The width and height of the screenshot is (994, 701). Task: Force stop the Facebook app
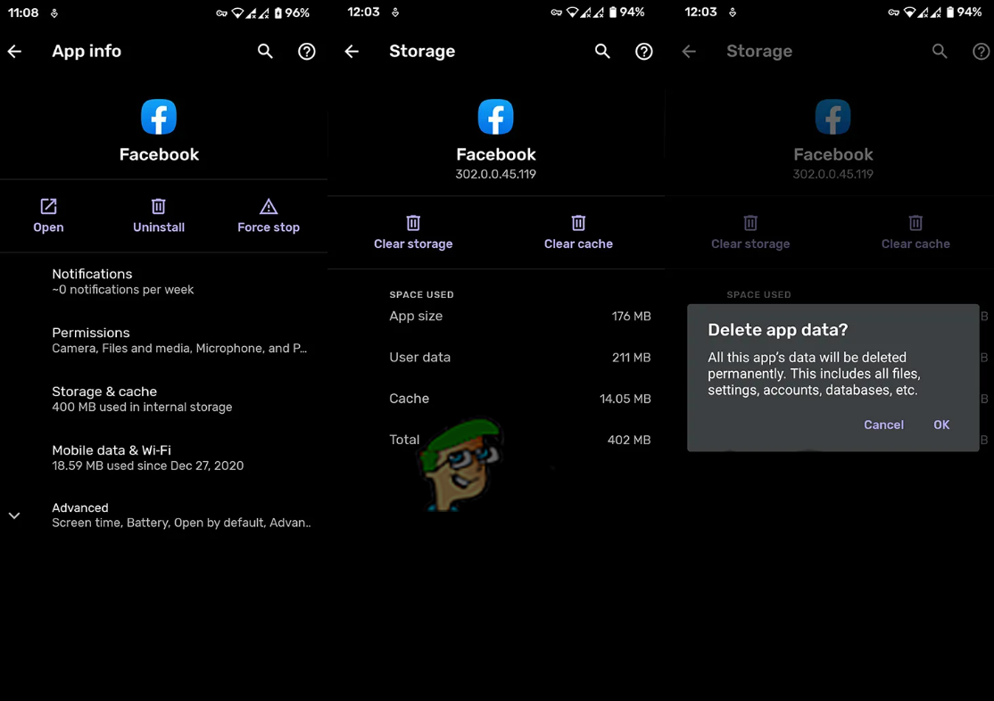(x=269, y=216)
